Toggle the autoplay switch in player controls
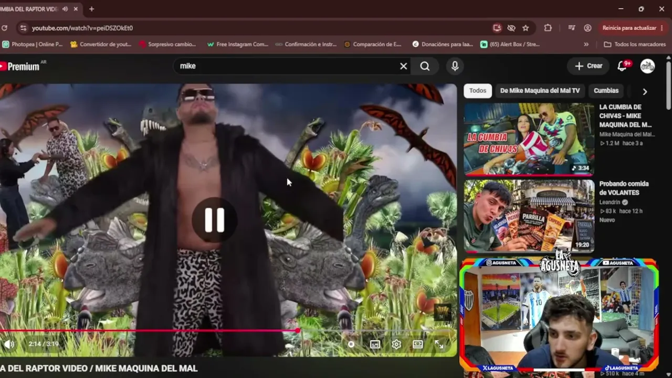This screenshot has height=378, width=672. (x=351, y=344)
